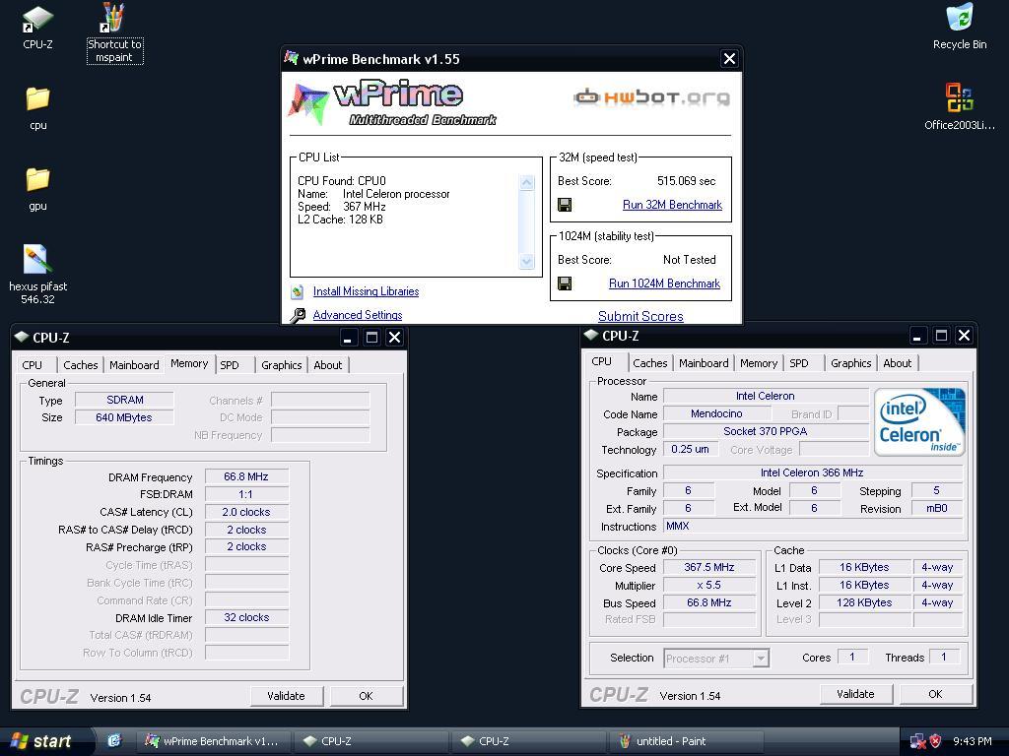Click the Specification Intel Celeron 366 MHz field
The image size is (1009, 756).
[x=812, y=473]
